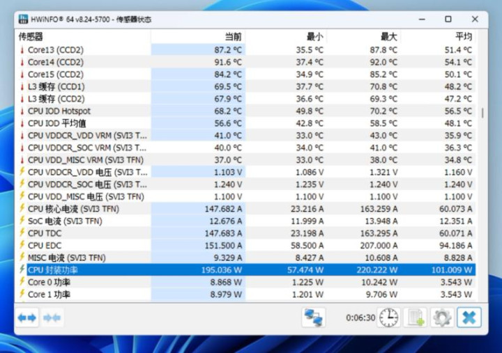Click lightning icon beside Core 0 功率
Viewport: 502px width, 353px height.
22,282
